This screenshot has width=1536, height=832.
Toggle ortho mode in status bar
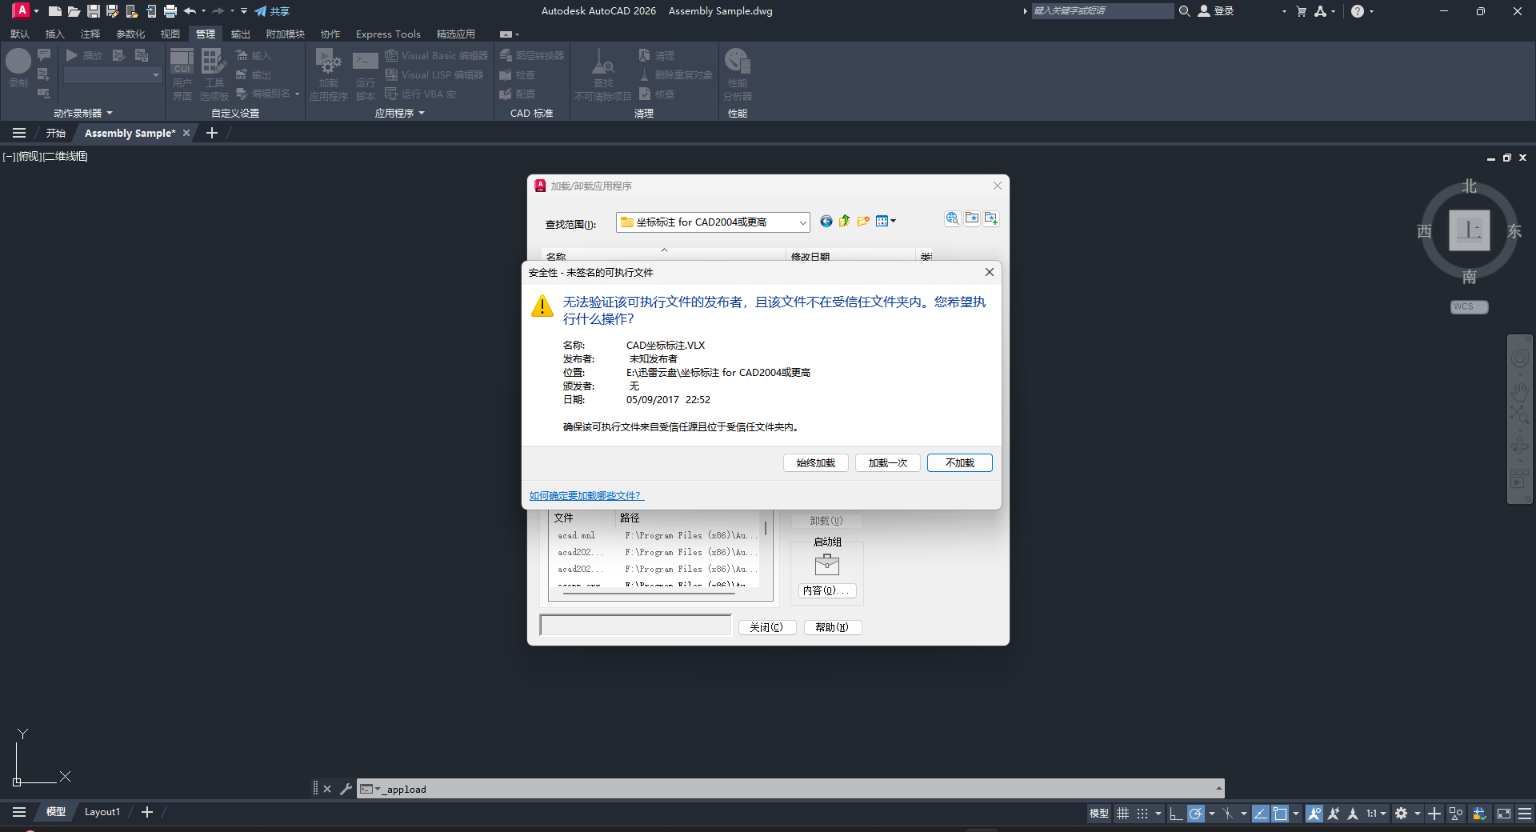(x=1175, y=814)
